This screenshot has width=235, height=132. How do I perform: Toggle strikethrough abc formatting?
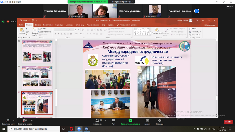click(68, 34)
